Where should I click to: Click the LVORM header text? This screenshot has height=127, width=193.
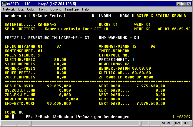pyautogui.click(x=105, y=16)
